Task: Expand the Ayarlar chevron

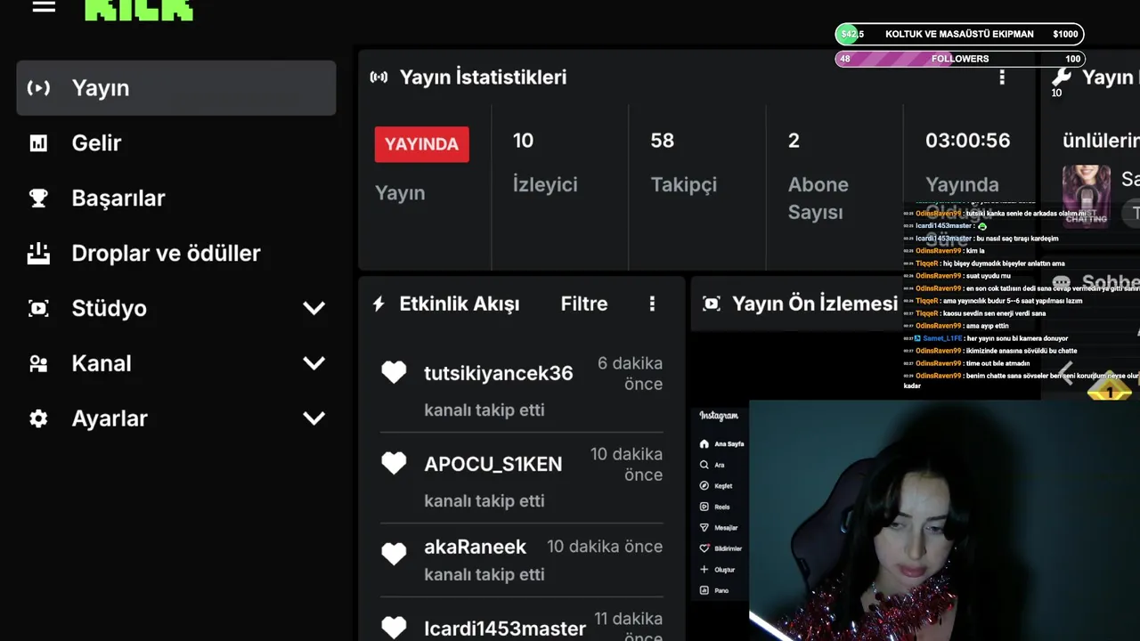Action: click(313, 418)
